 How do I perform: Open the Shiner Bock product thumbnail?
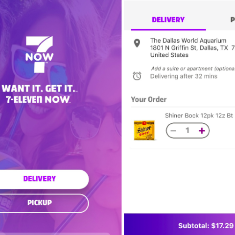(x=144, y=130)
